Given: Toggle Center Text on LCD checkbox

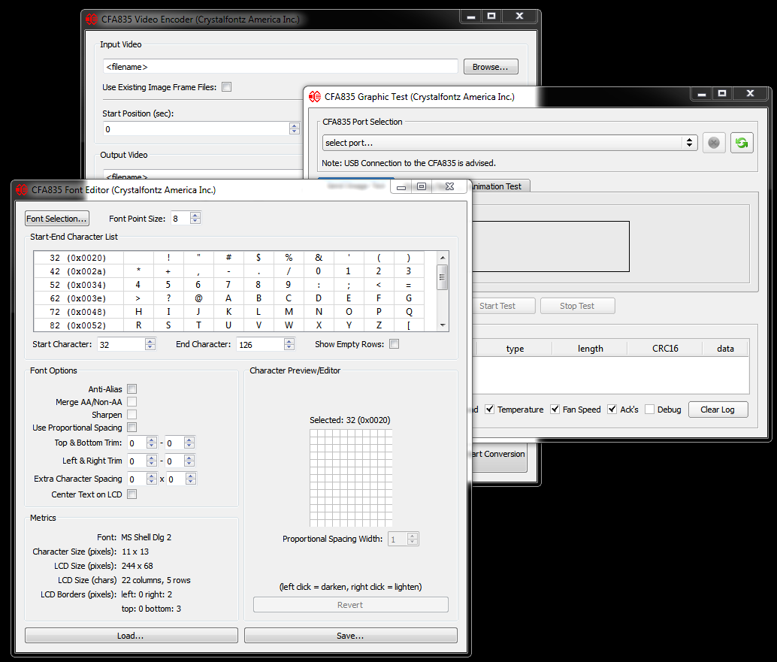Looking at the screenshot, I should click(132, 494).
